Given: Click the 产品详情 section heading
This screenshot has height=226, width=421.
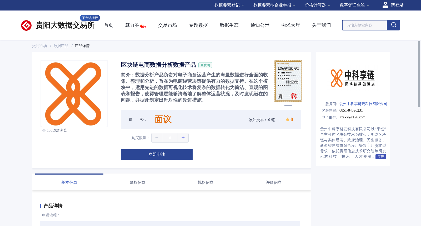Looking at the screenshot, I should 53,206.
